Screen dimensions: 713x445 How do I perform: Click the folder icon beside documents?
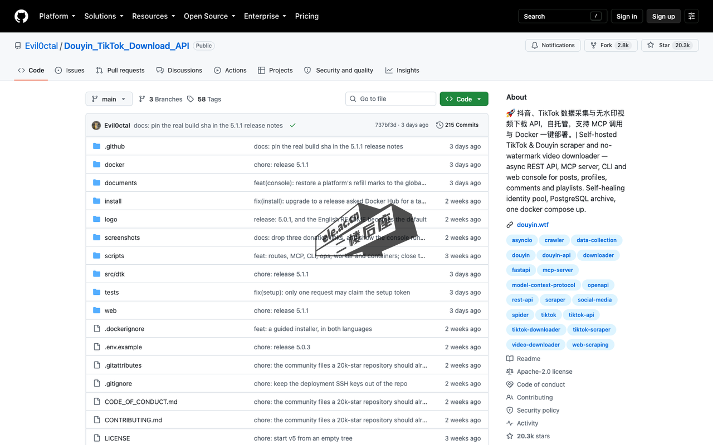pos(97,183)
